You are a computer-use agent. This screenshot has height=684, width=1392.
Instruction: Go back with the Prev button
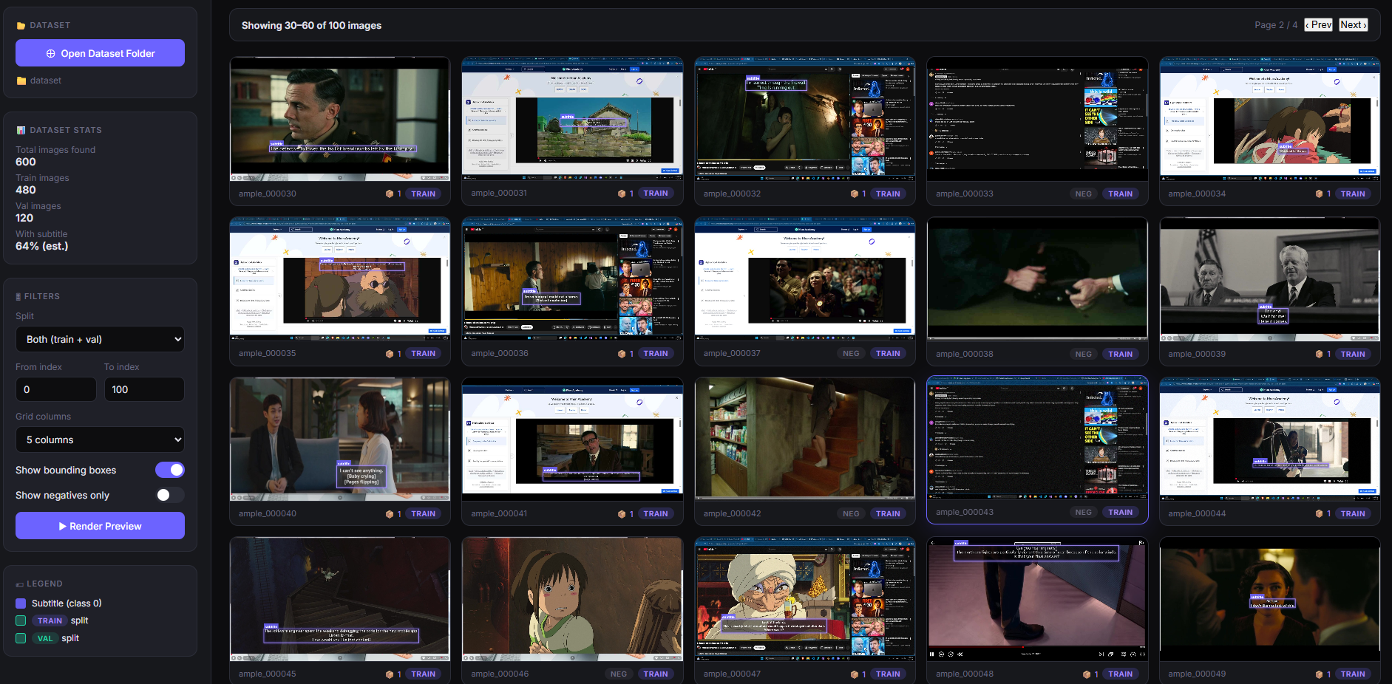tap(1318, 24)
